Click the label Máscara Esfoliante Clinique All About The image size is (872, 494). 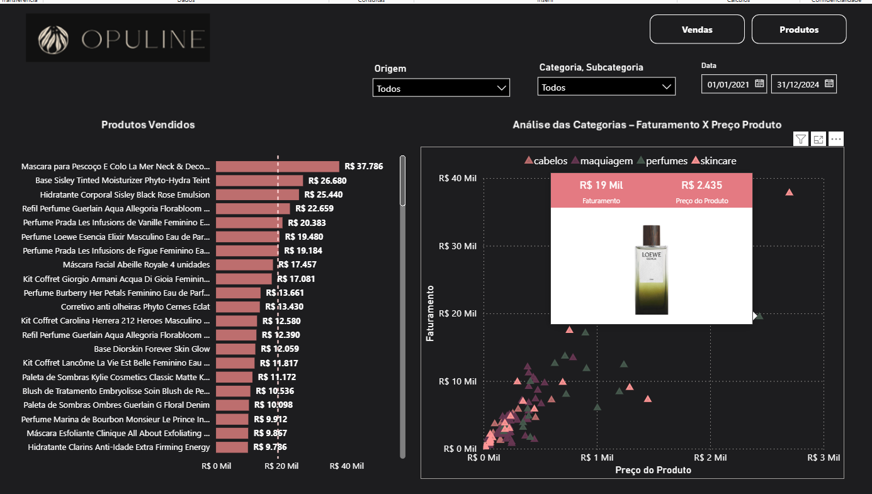click(x=118, y=433)
